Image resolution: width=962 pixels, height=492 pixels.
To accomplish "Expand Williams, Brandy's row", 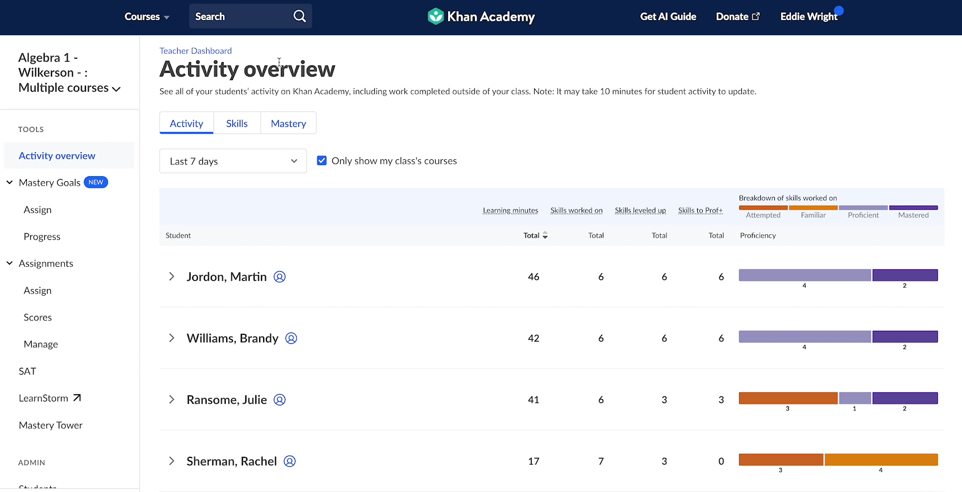I will pos(172,338).
